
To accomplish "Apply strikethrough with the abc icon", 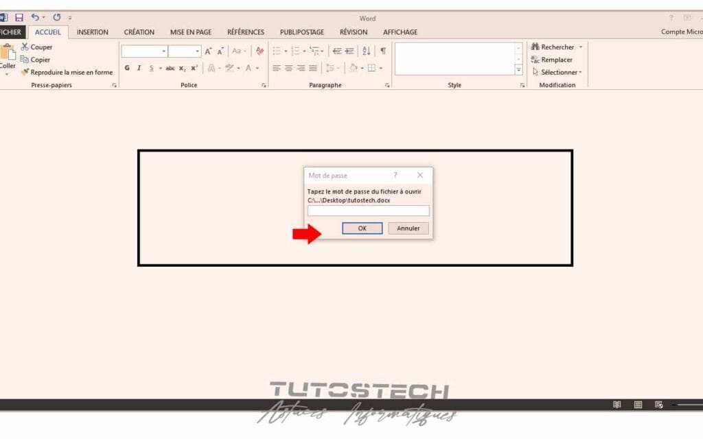I will pyautogui.click(x=170, y=68).
